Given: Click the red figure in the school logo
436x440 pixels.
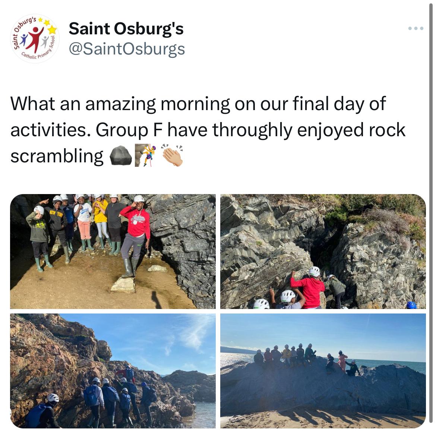Looking at the screenshot, I should (x=36, y=39).
